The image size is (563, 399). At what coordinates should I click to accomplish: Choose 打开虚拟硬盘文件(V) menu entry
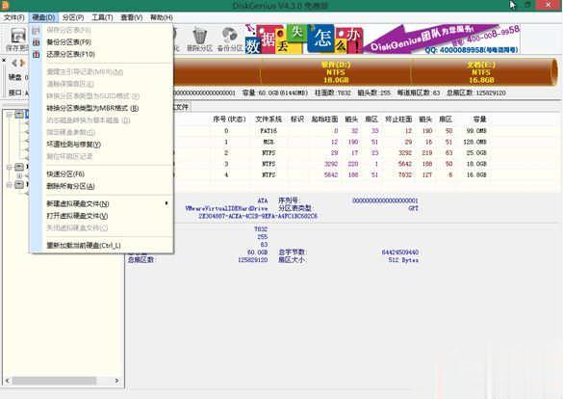point(102,216)
